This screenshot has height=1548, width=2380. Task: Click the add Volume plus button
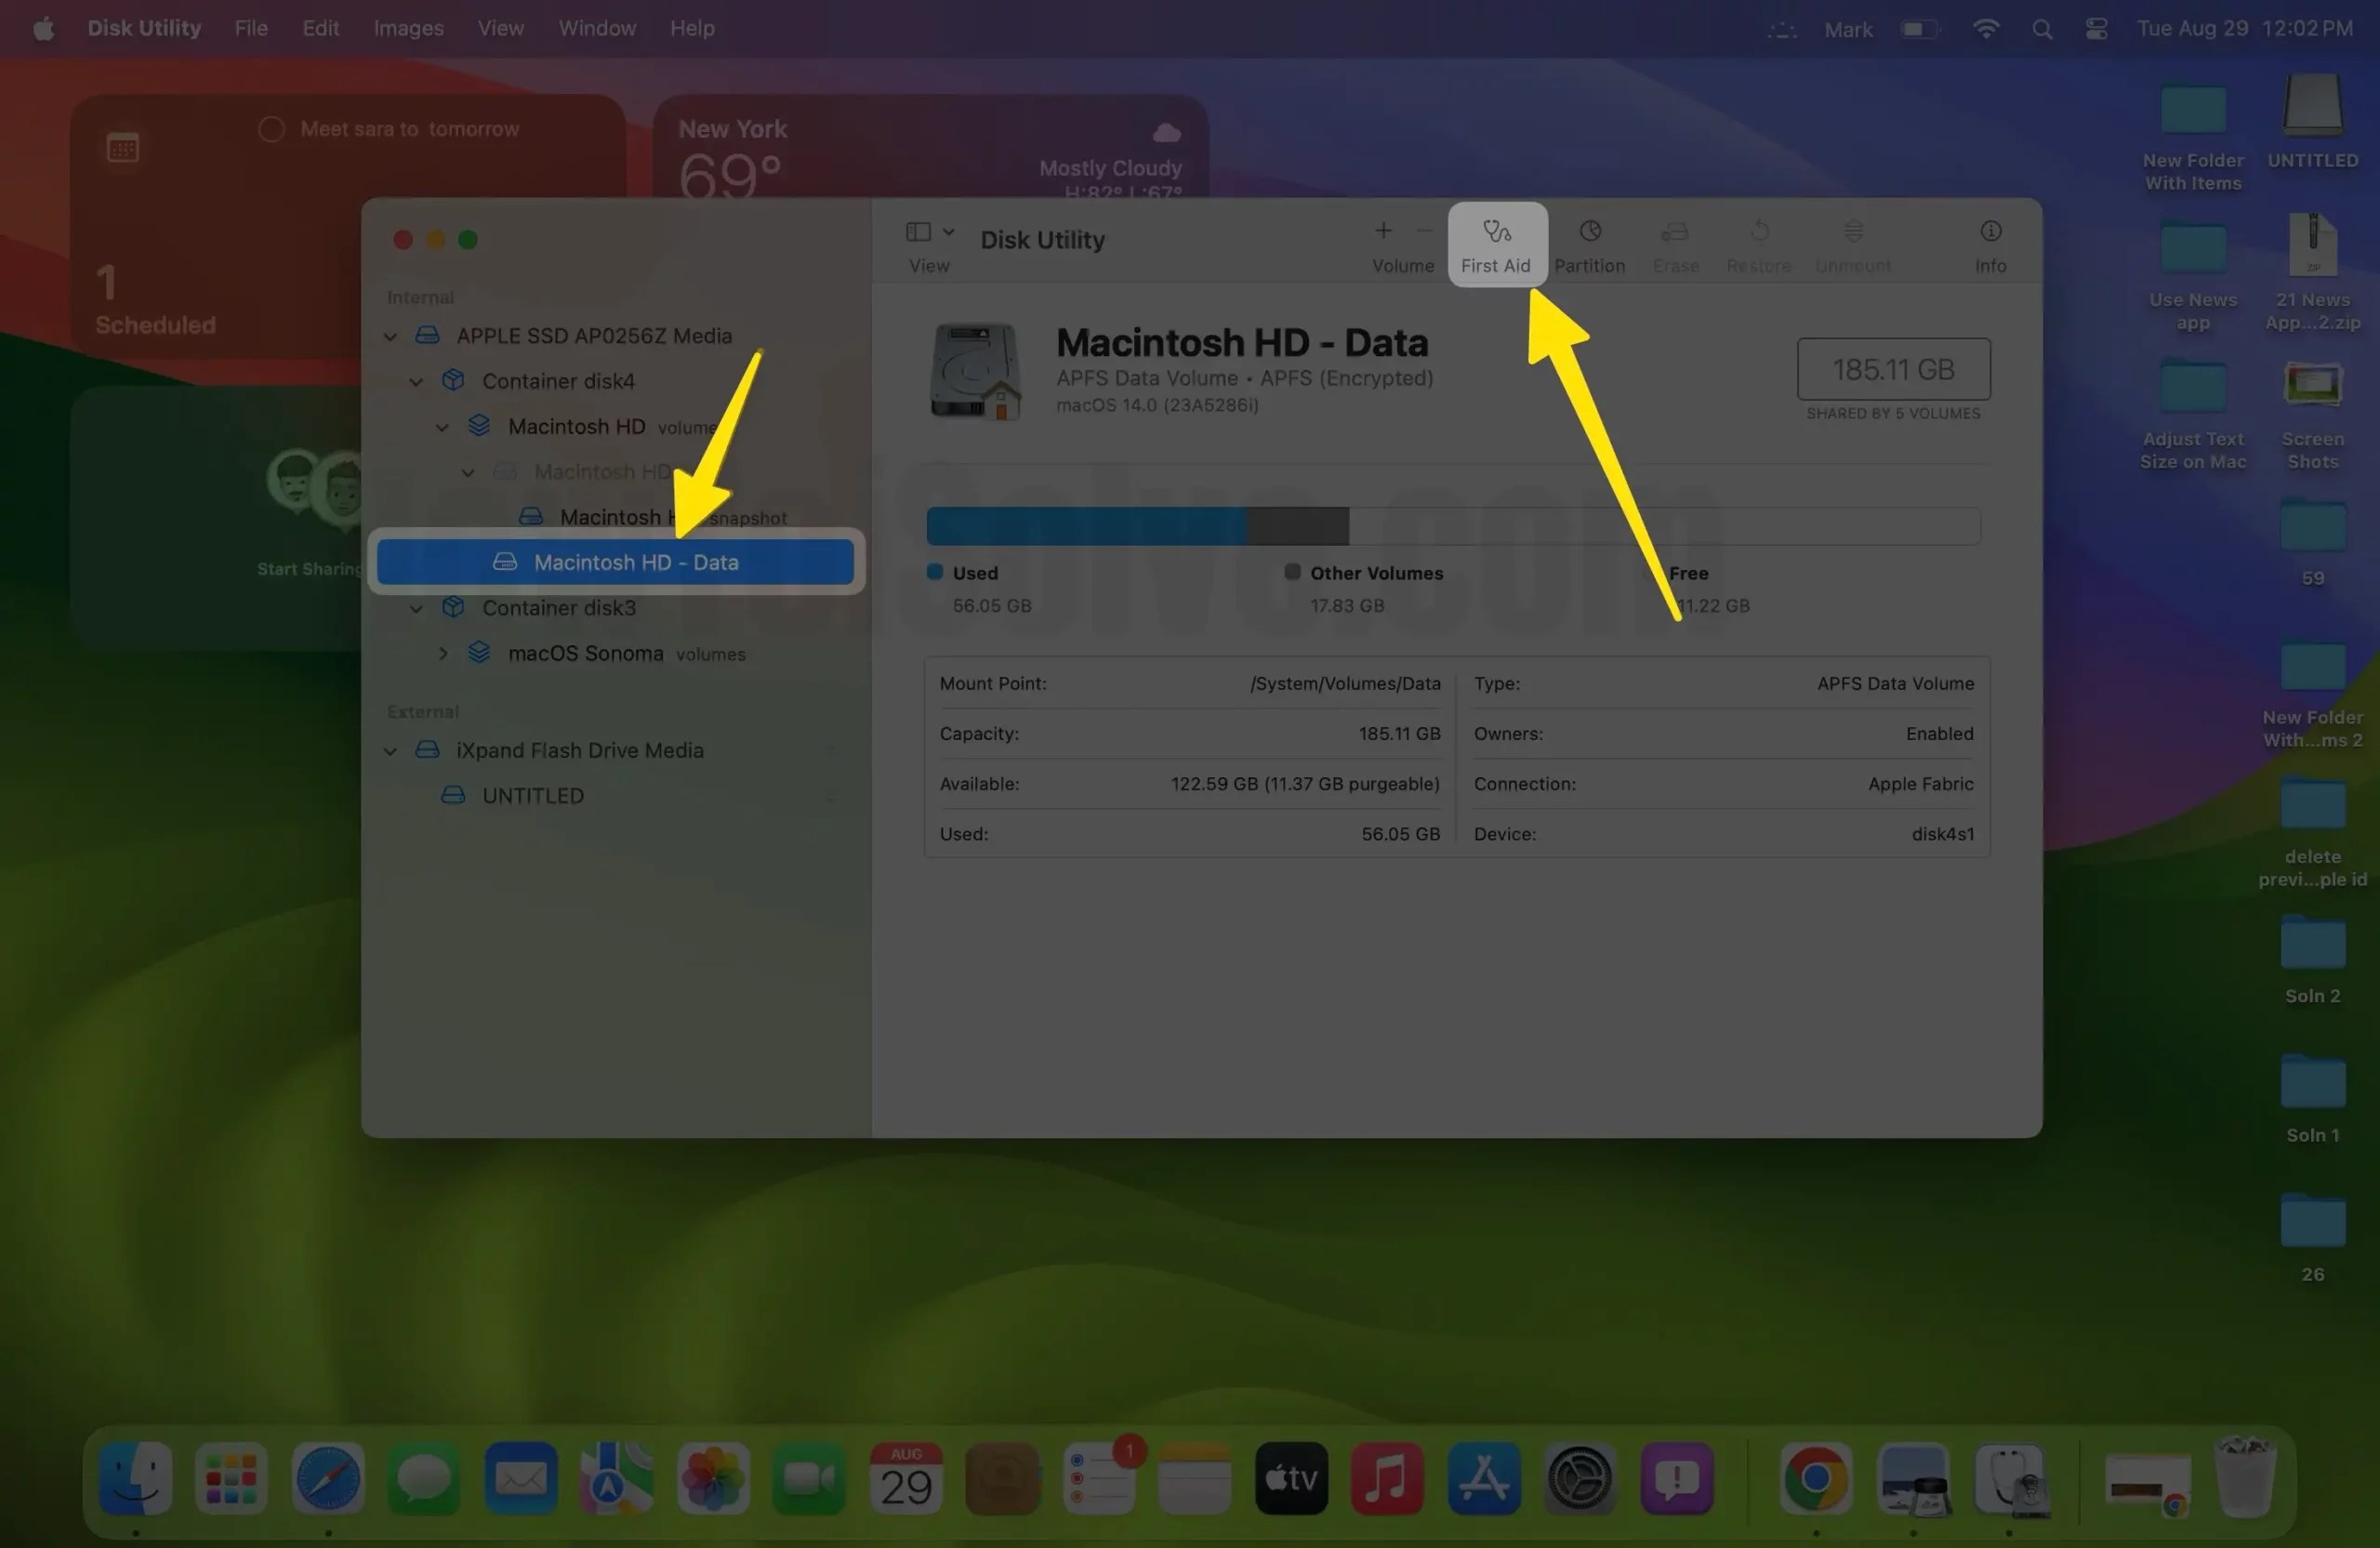[1383, 231]
